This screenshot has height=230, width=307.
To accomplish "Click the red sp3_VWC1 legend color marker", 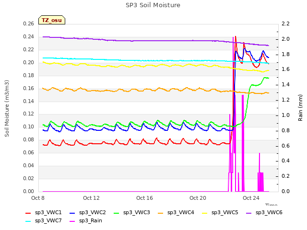I will [28, 213].
